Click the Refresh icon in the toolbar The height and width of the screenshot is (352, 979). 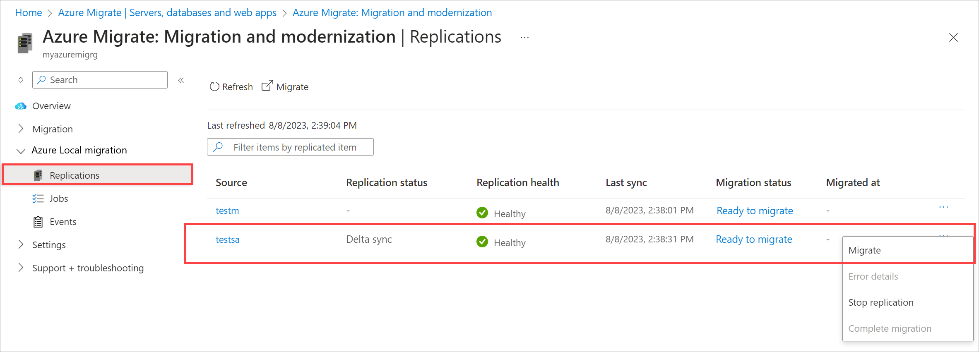point(214,86)
